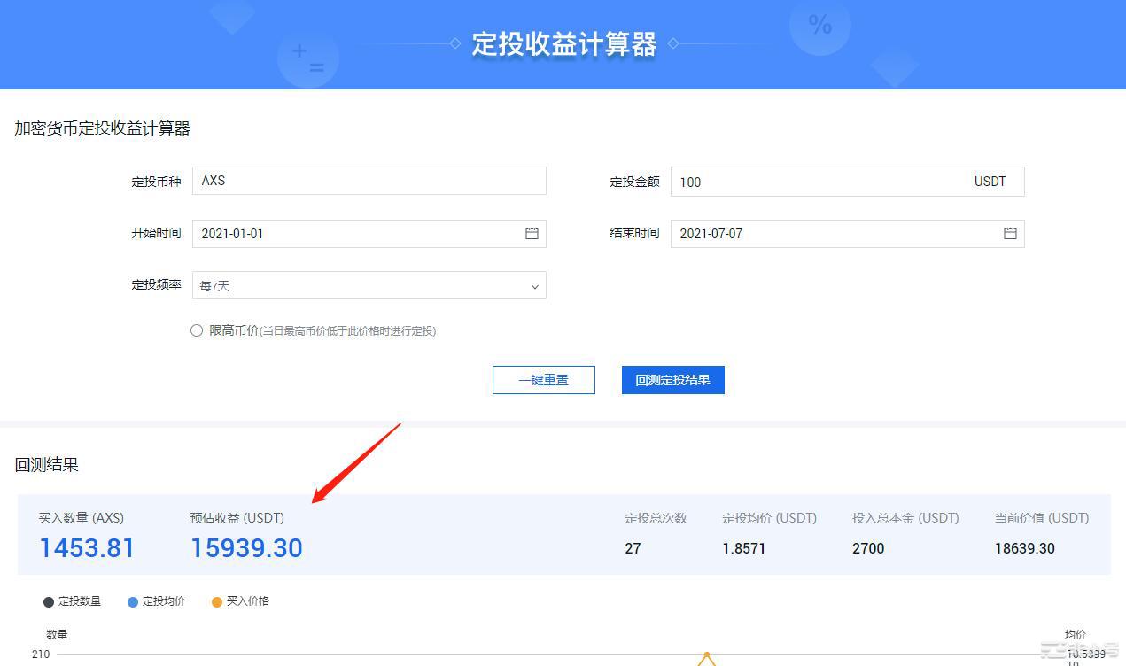Click the 预估收益 value 15939.30
1126x666 pixels.
(x=246, y=548)
